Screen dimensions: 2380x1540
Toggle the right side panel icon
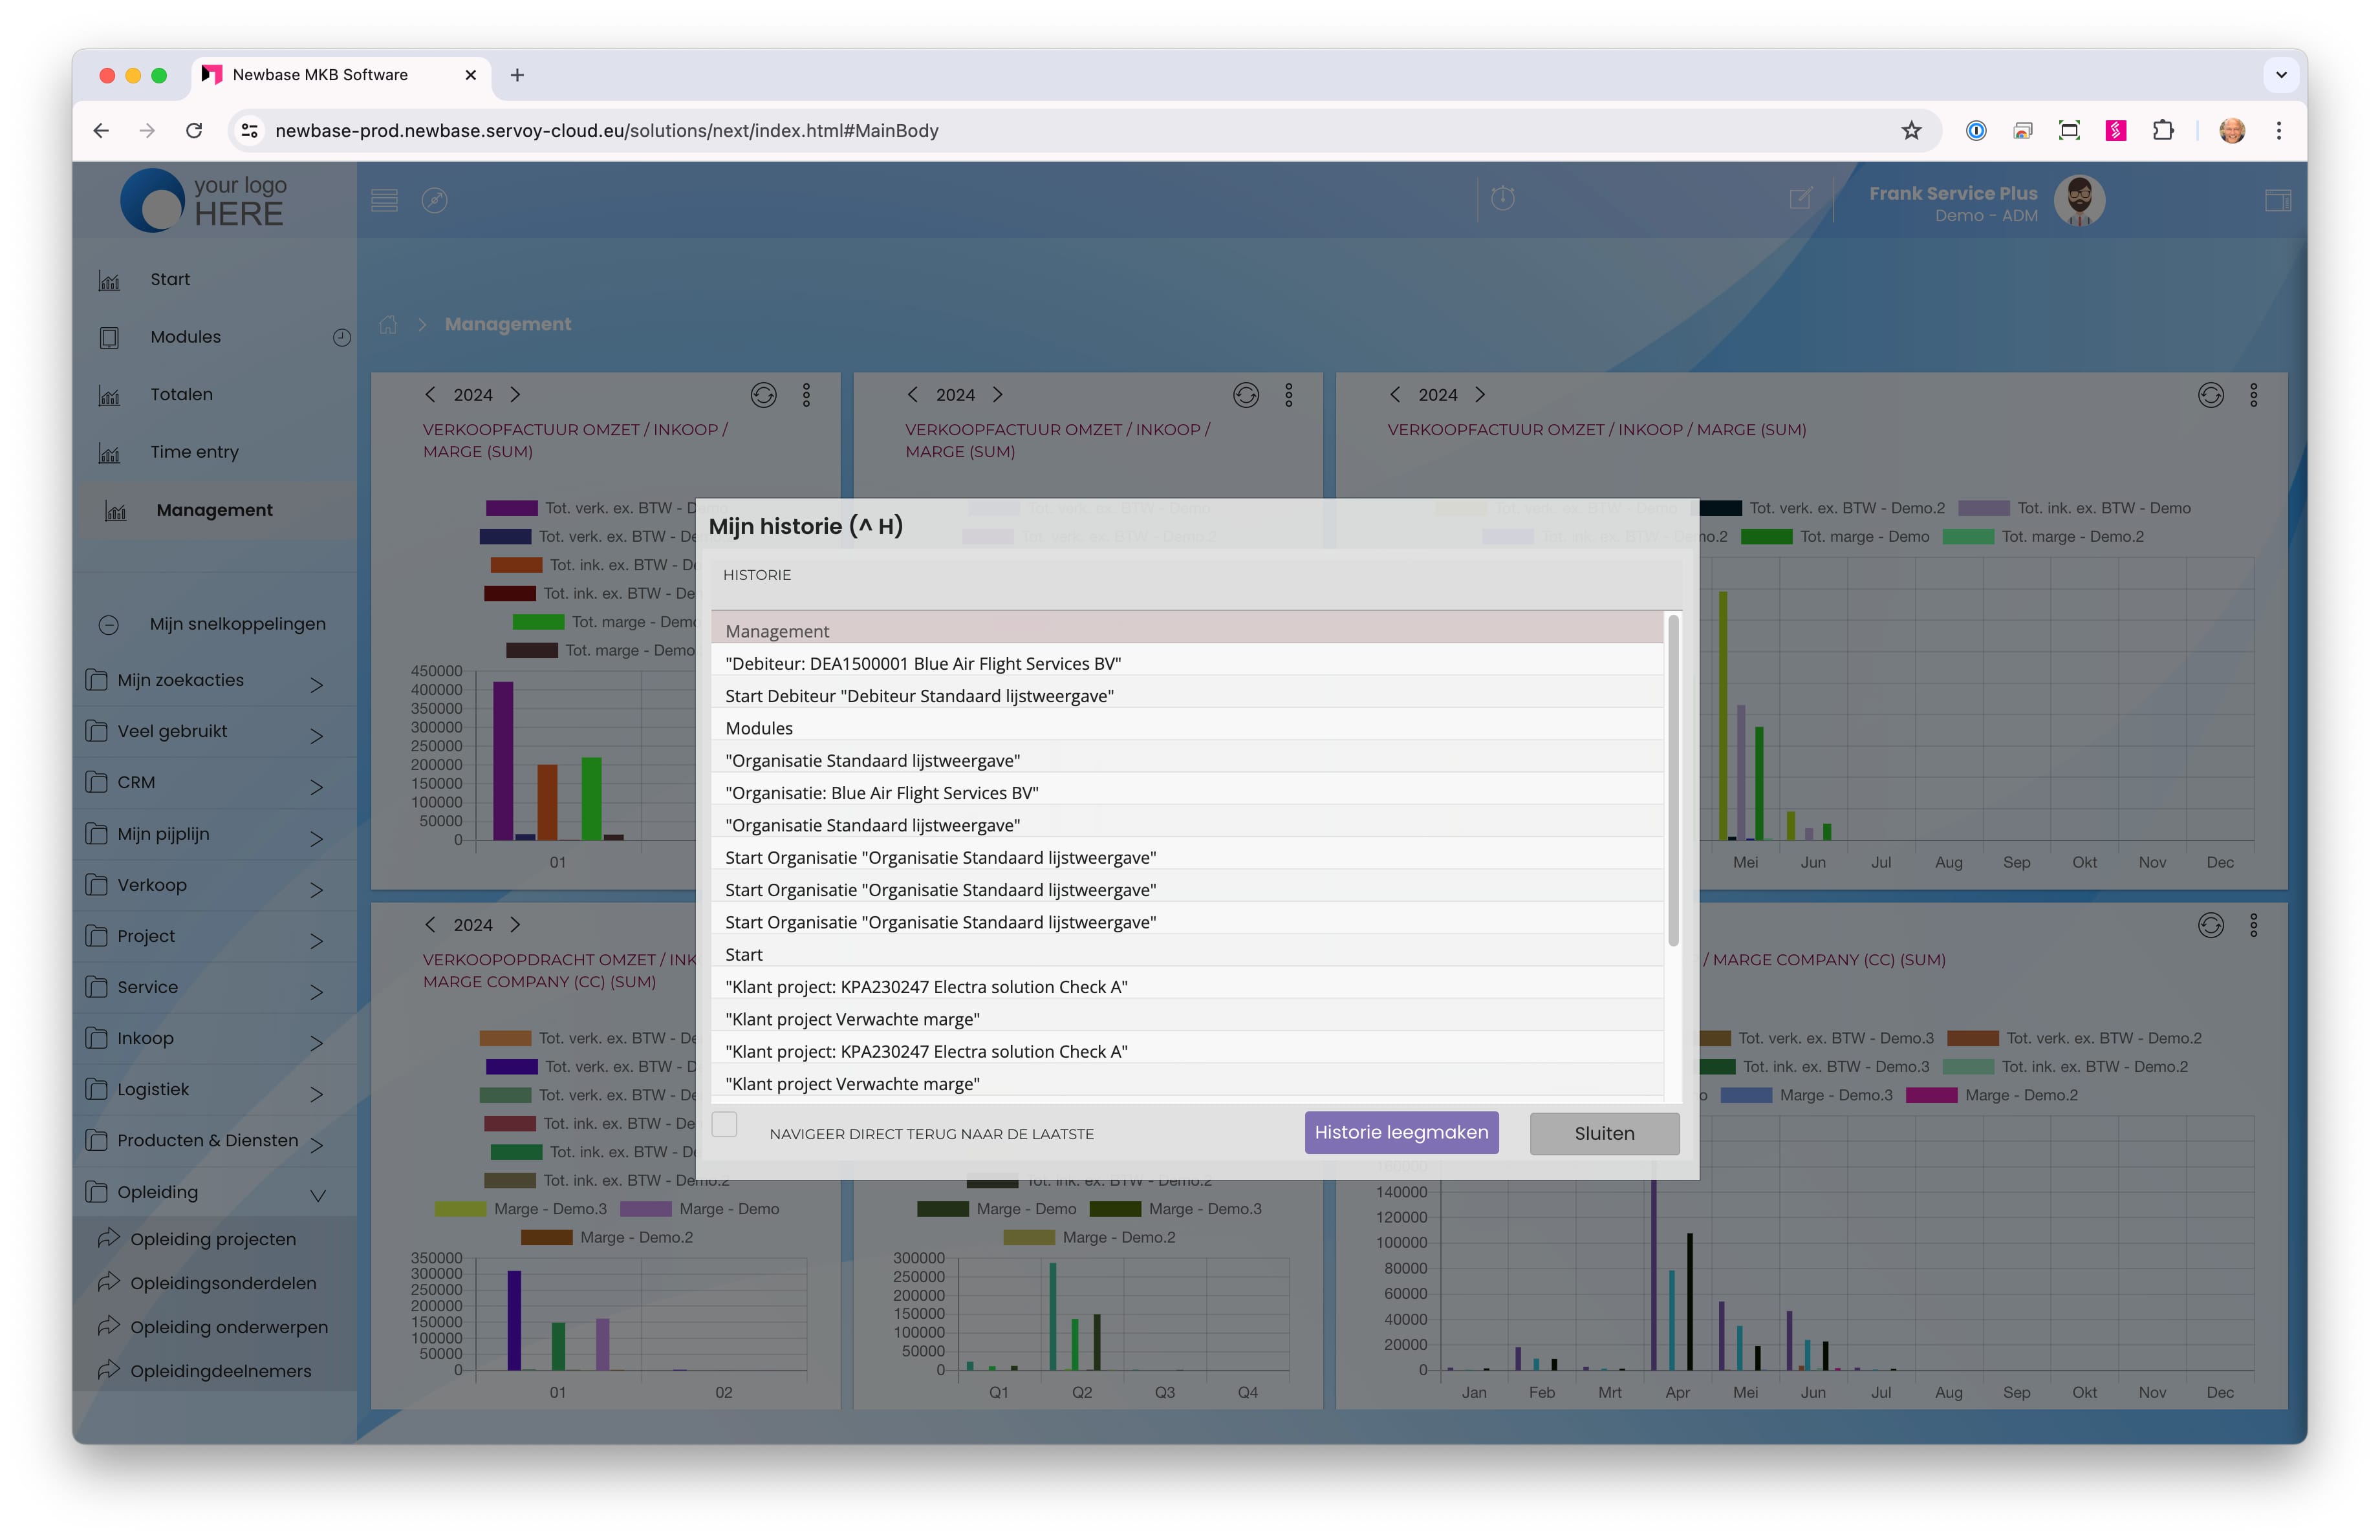coord(2277,201)
